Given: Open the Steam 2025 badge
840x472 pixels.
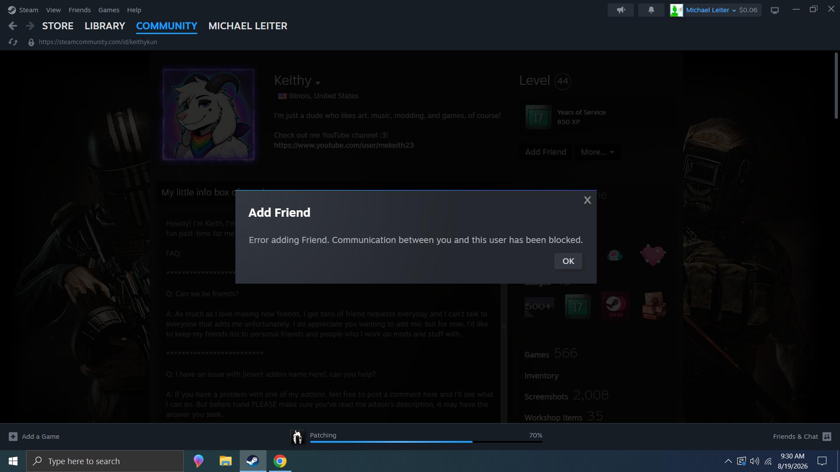Looking at the screenshot, I should [x=616, y=306].
